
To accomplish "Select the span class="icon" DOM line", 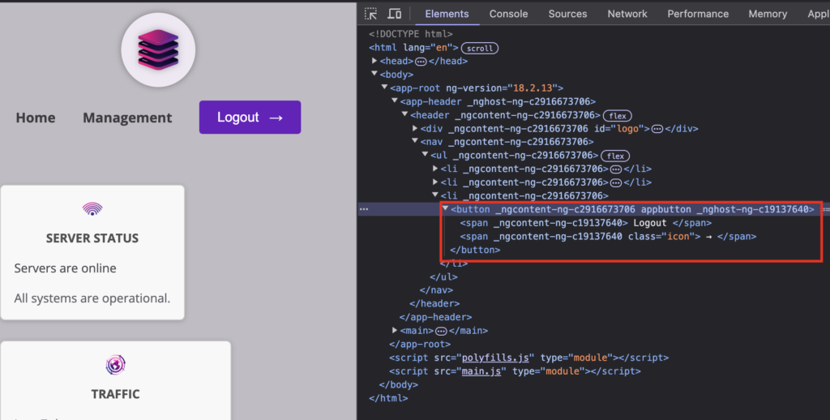I will (608, 237).
